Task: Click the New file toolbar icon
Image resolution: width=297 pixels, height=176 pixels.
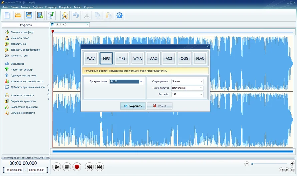Action: pos(7,15)
